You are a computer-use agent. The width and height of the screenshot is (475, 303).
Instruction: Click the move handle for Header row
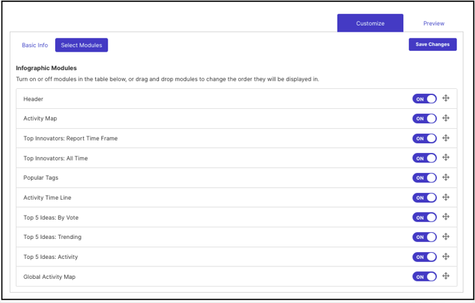point(445,98)
